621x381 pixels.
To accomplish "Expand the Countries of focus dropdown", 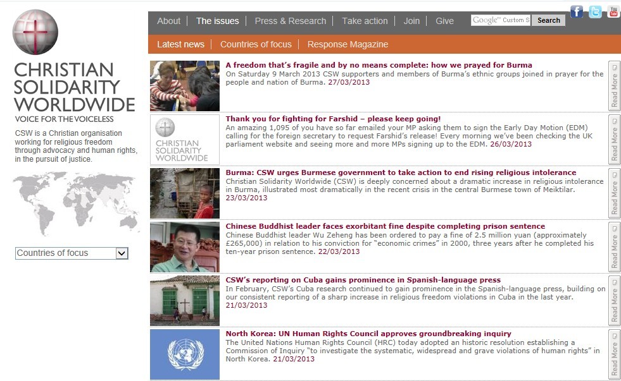I will point(122,253).
